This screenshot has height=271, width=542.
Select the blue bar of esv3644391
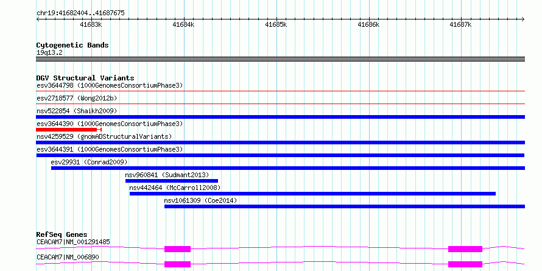[x=280, y=155]
